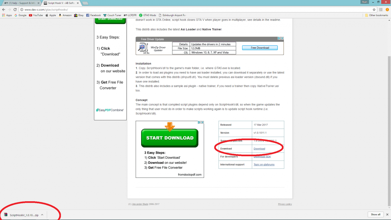Click the Free Download ad button
The image size is (391, 220).
260,48
